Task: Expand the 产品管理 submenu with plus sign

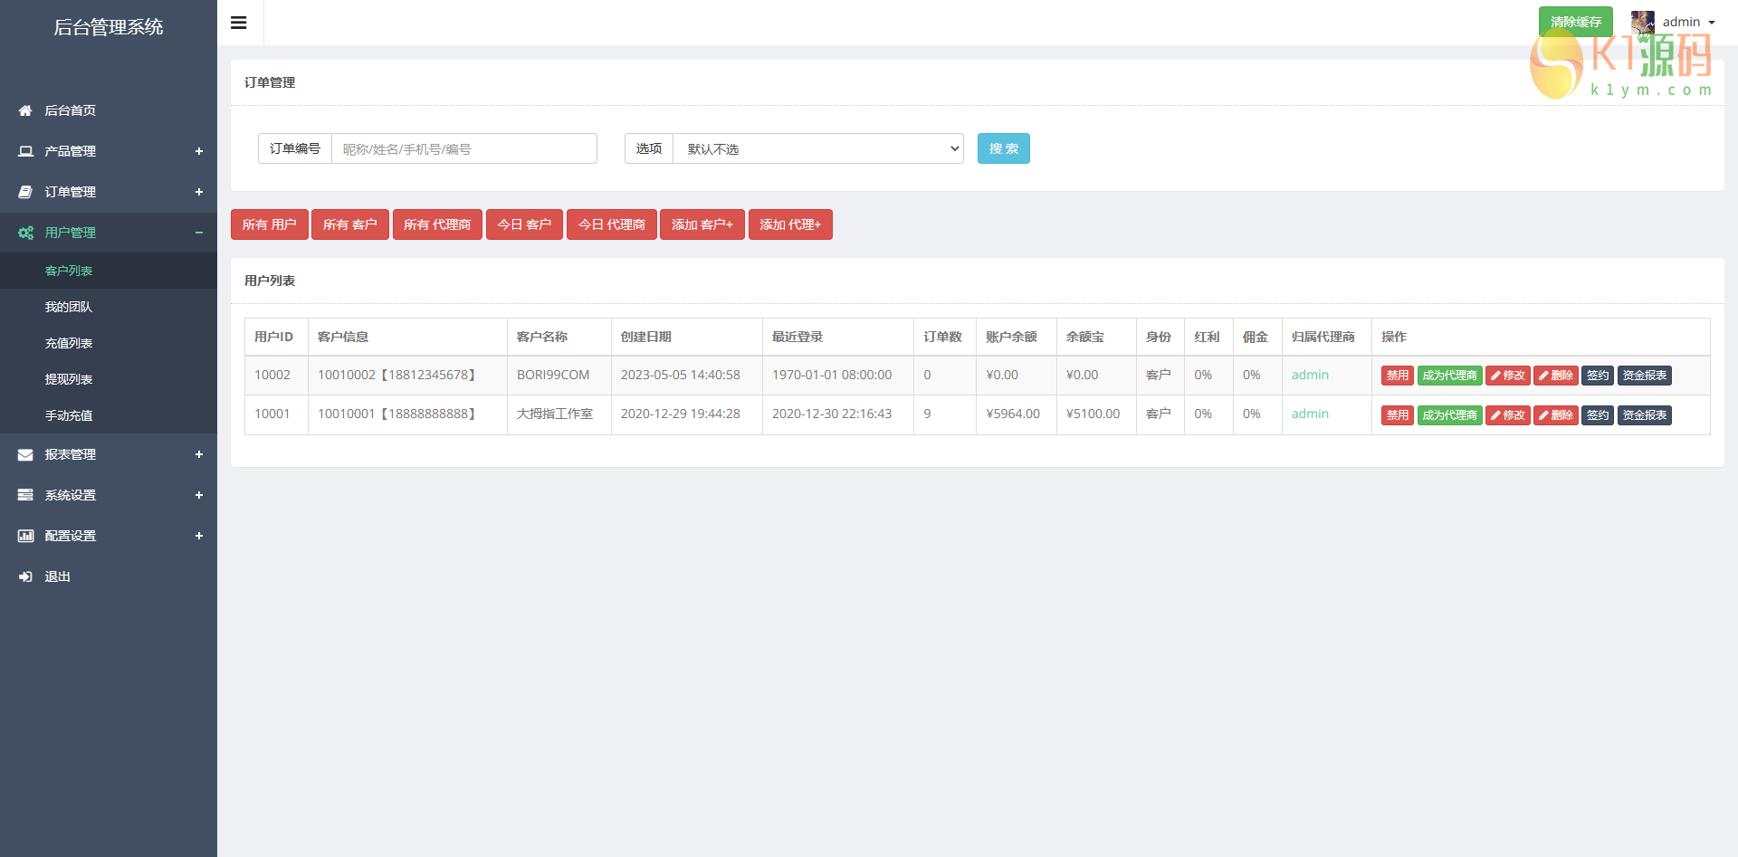Action: (x=199, y=151)
